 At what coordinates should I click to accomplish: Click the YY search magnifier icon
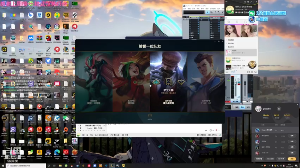[255, 72]
